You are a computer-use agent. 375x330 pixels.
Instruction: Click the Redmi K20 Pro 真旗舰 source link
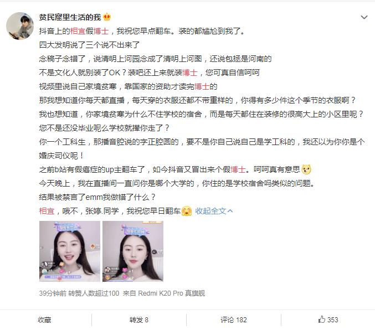[x=172, y=293]
